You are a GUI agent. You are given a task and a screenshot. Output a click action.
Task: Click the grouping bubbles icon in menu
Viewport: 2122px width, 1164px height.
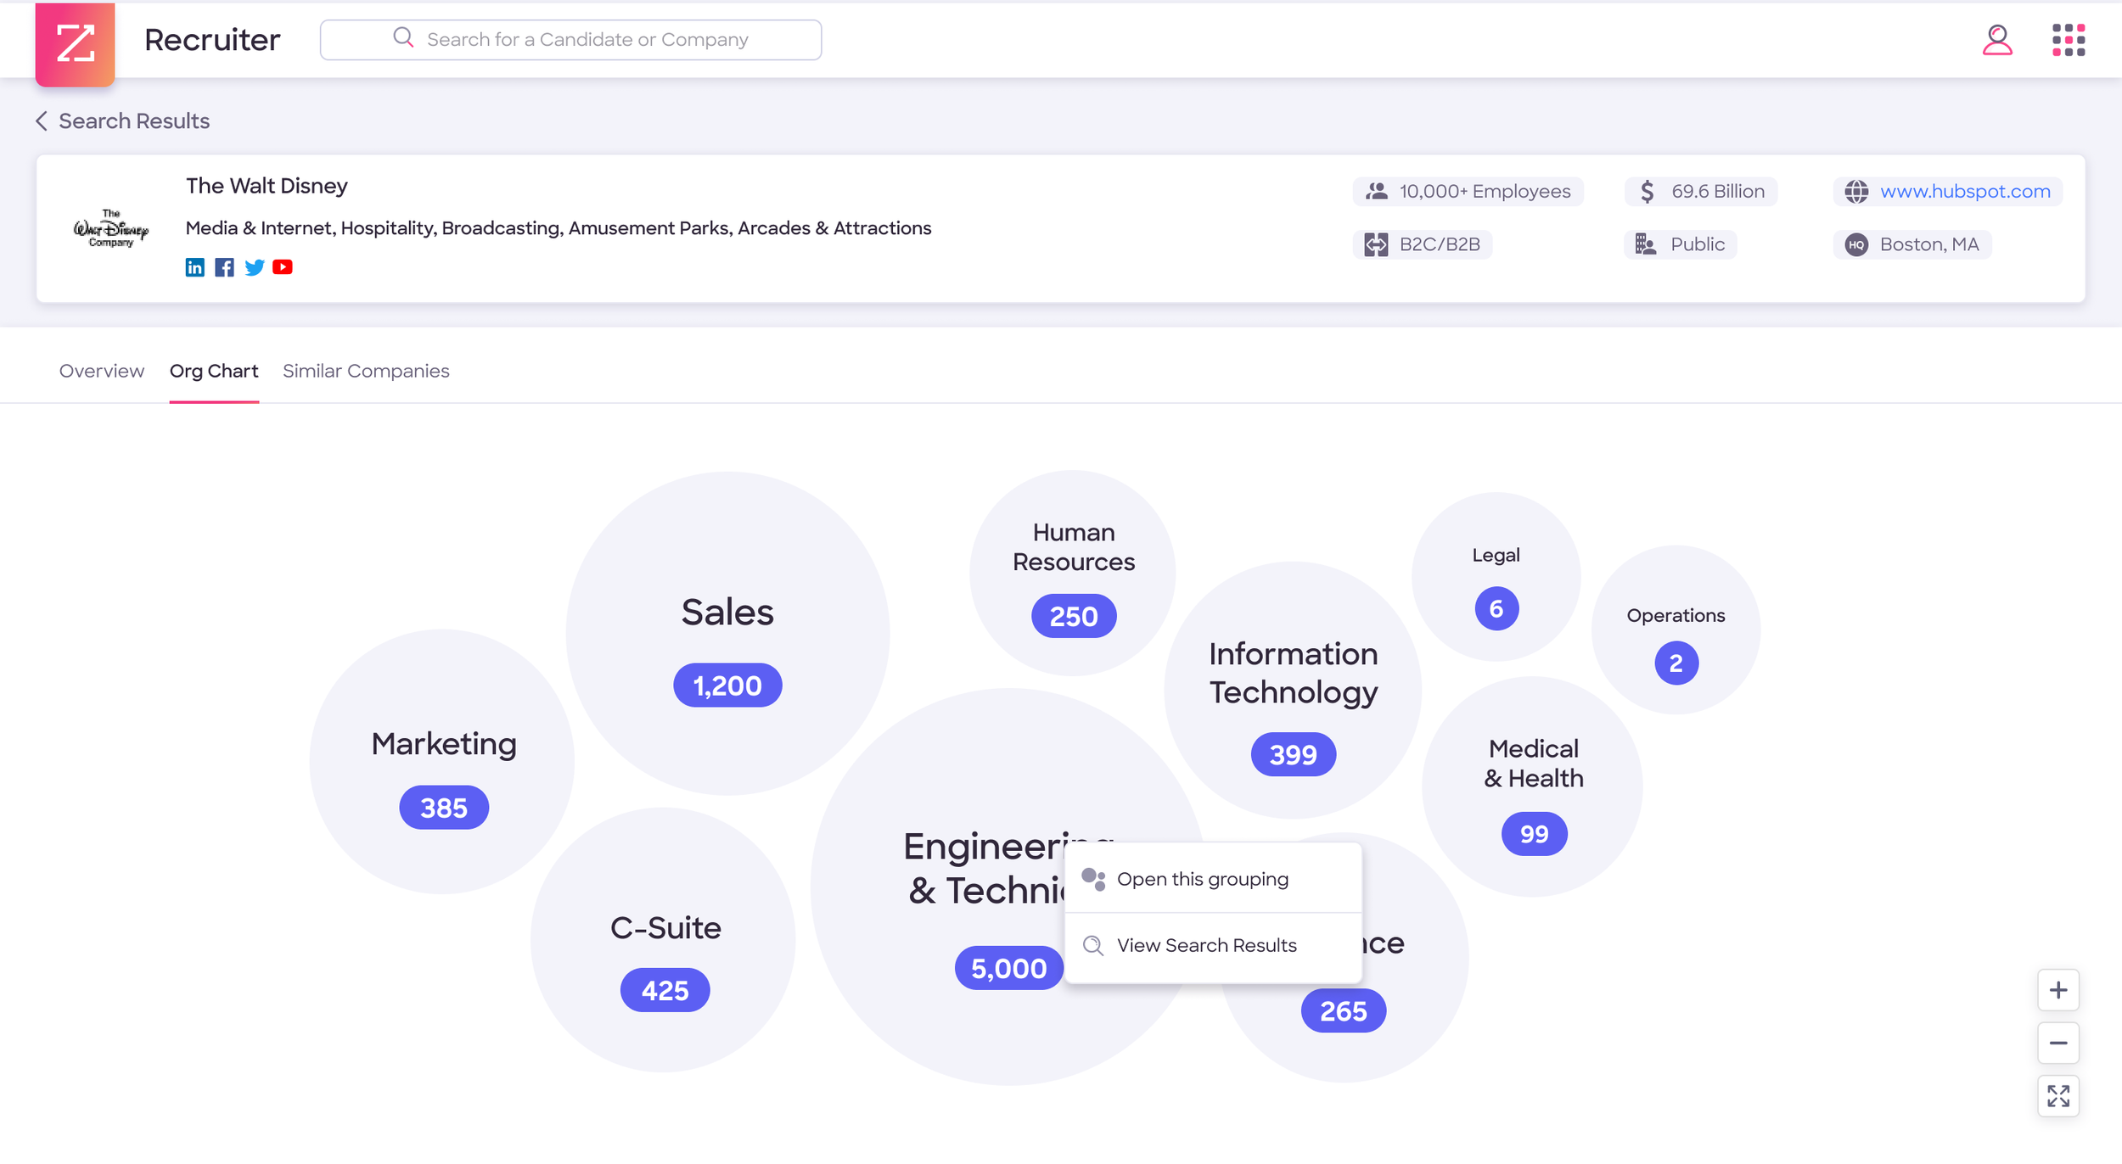[1093, 879]
